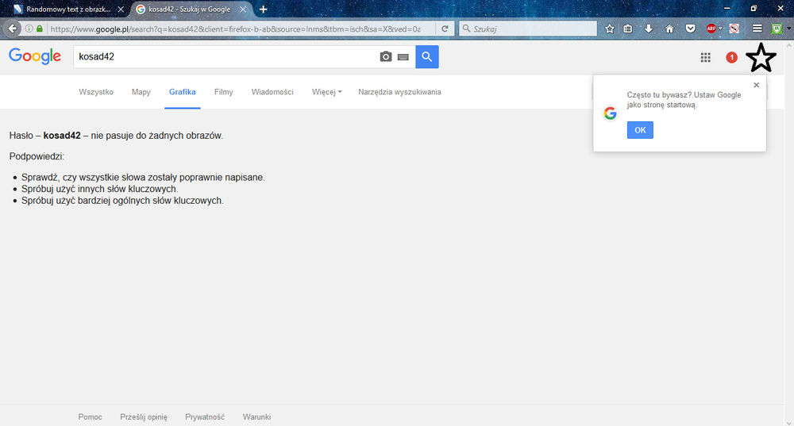The height and width of the screenshot is (426, 794).
Task: Select the kosad42 - Szukaj w Google tab
Action: (x=190, y=9)
